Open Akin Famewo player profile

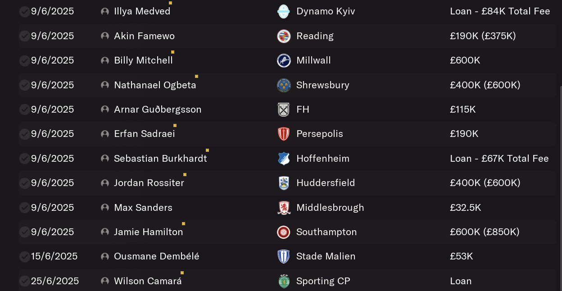(144, 36)
